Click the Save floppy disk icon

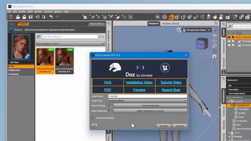click(31, 17)
